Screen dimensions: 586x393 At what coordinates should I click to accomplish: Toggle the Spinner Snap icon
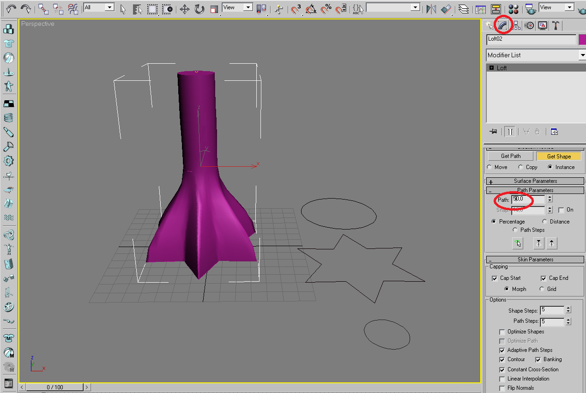[x=341, y=9]
